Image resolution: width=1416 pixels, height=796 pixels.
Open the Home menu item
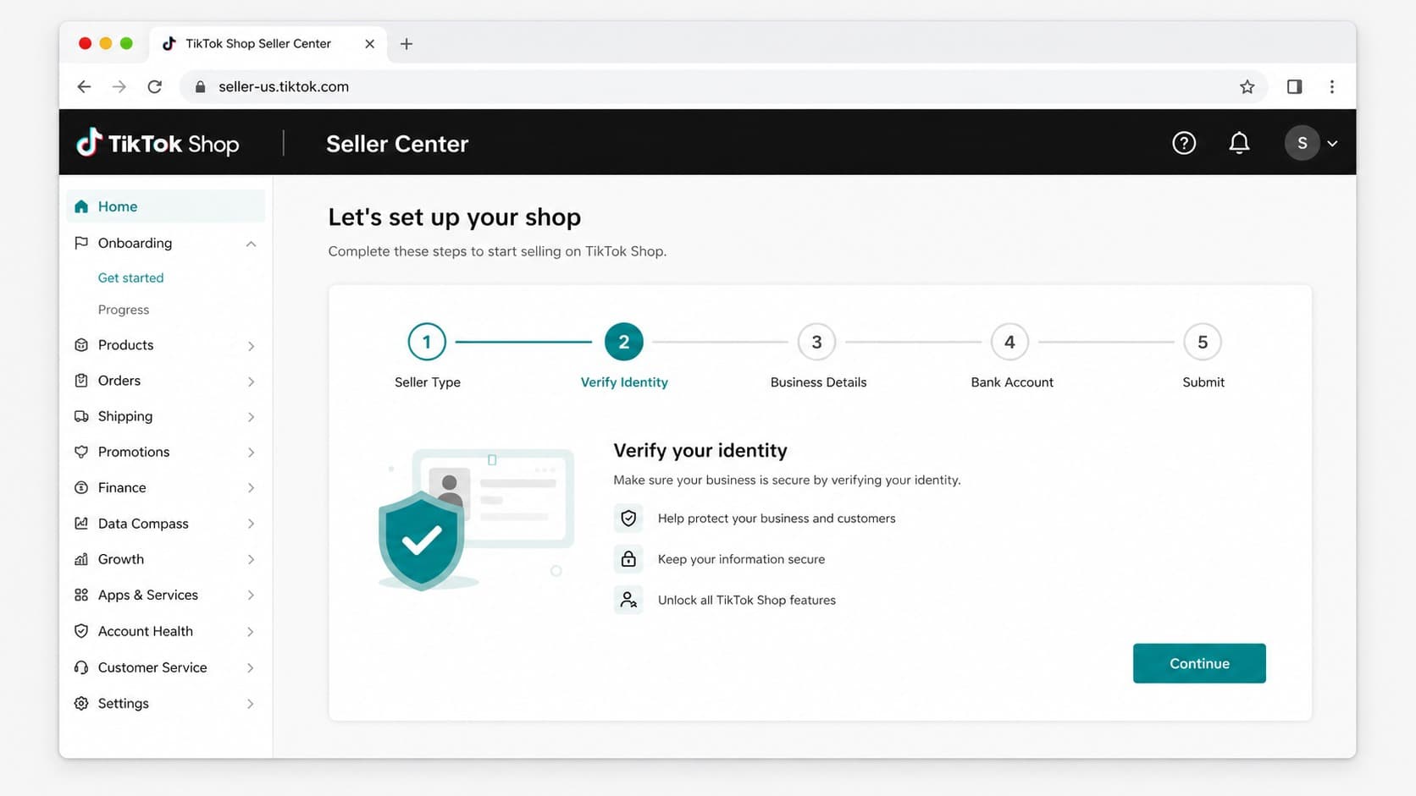coord(165,206)
